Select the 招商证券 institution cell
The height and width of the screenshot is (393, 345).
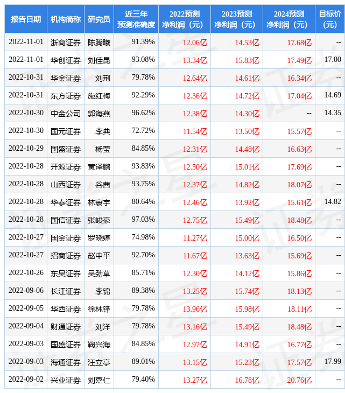click(x=66, y=256)
